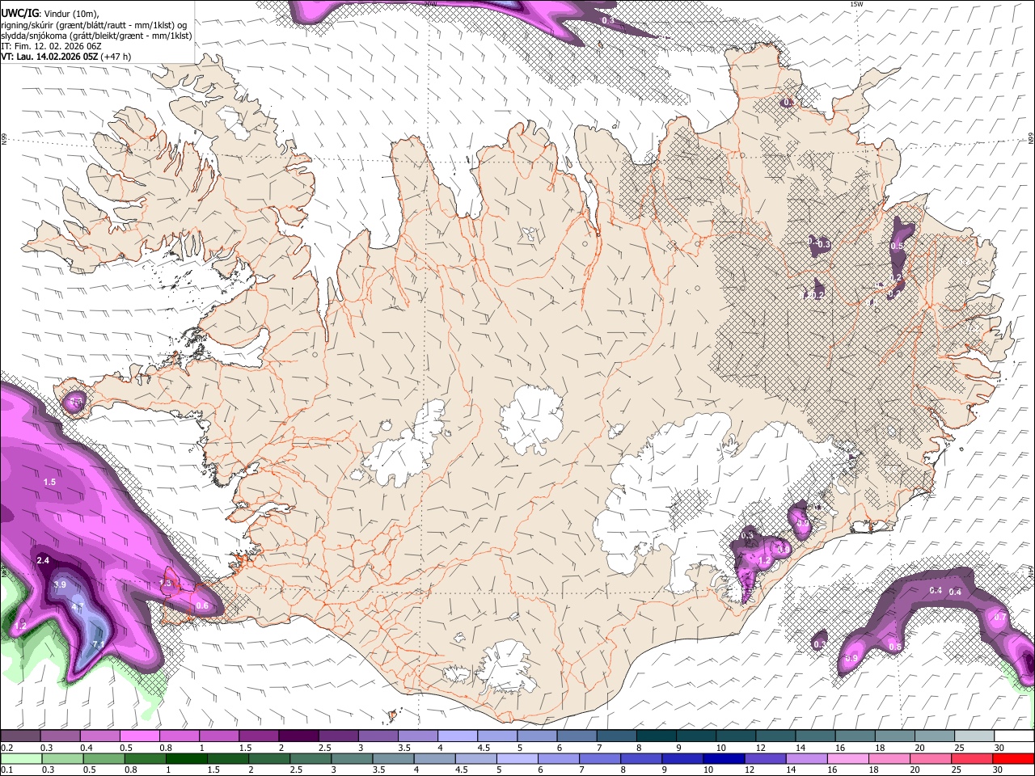Select the darkest green 1 swatch in lower legend
This screenshot has width=1035, height=776.
point(186,758)
